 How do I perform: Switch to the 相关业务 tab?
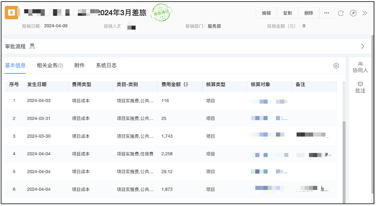(x=50, y=65)
